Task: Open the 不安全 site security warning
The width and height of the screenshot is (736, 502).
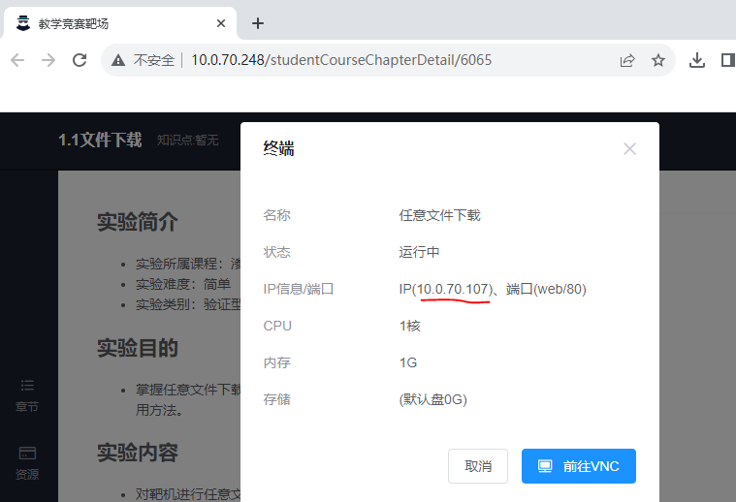Action: (x=143, y=60)
